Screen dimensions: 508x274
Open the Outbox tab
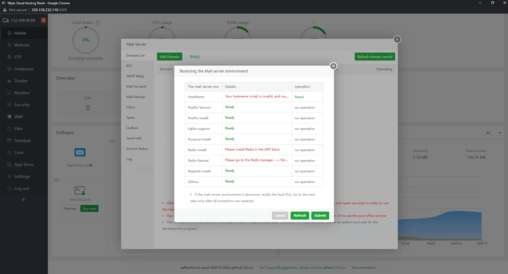click(x=138, y=128)
